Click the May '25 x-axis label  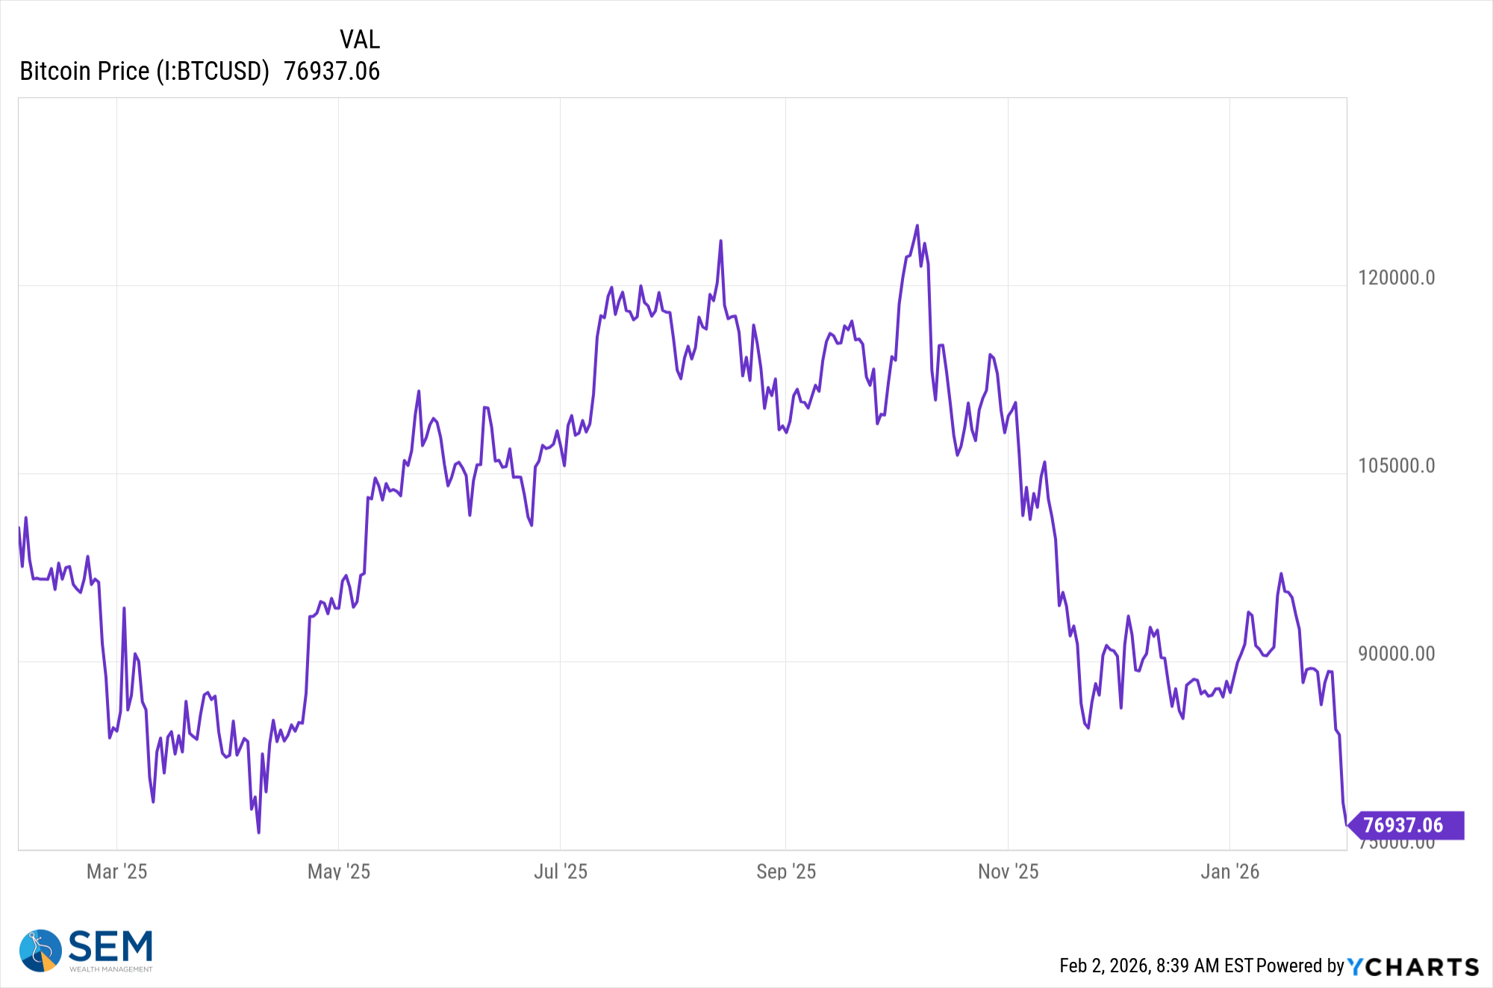(339, 872)
